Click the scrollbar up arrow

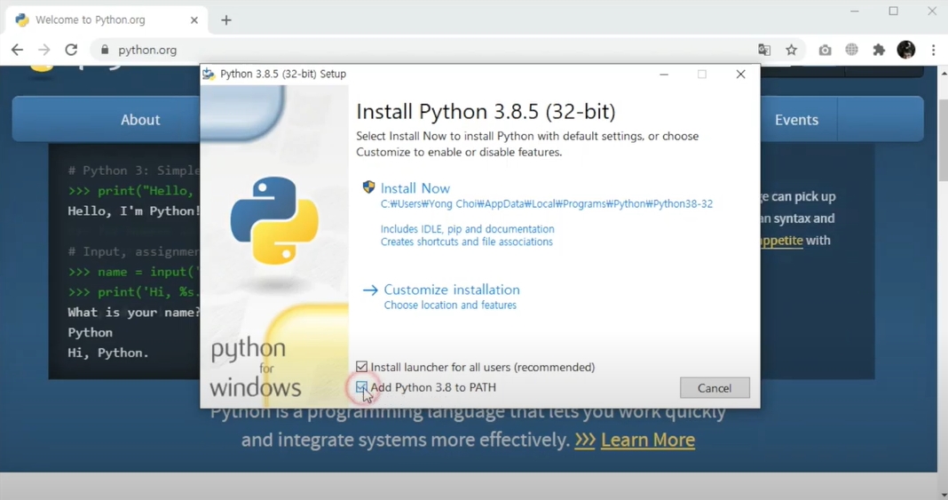[943, 72]
